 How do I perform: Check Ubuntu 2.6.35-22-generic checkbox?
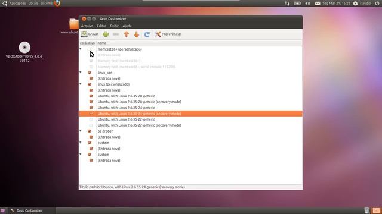[91, 119]
